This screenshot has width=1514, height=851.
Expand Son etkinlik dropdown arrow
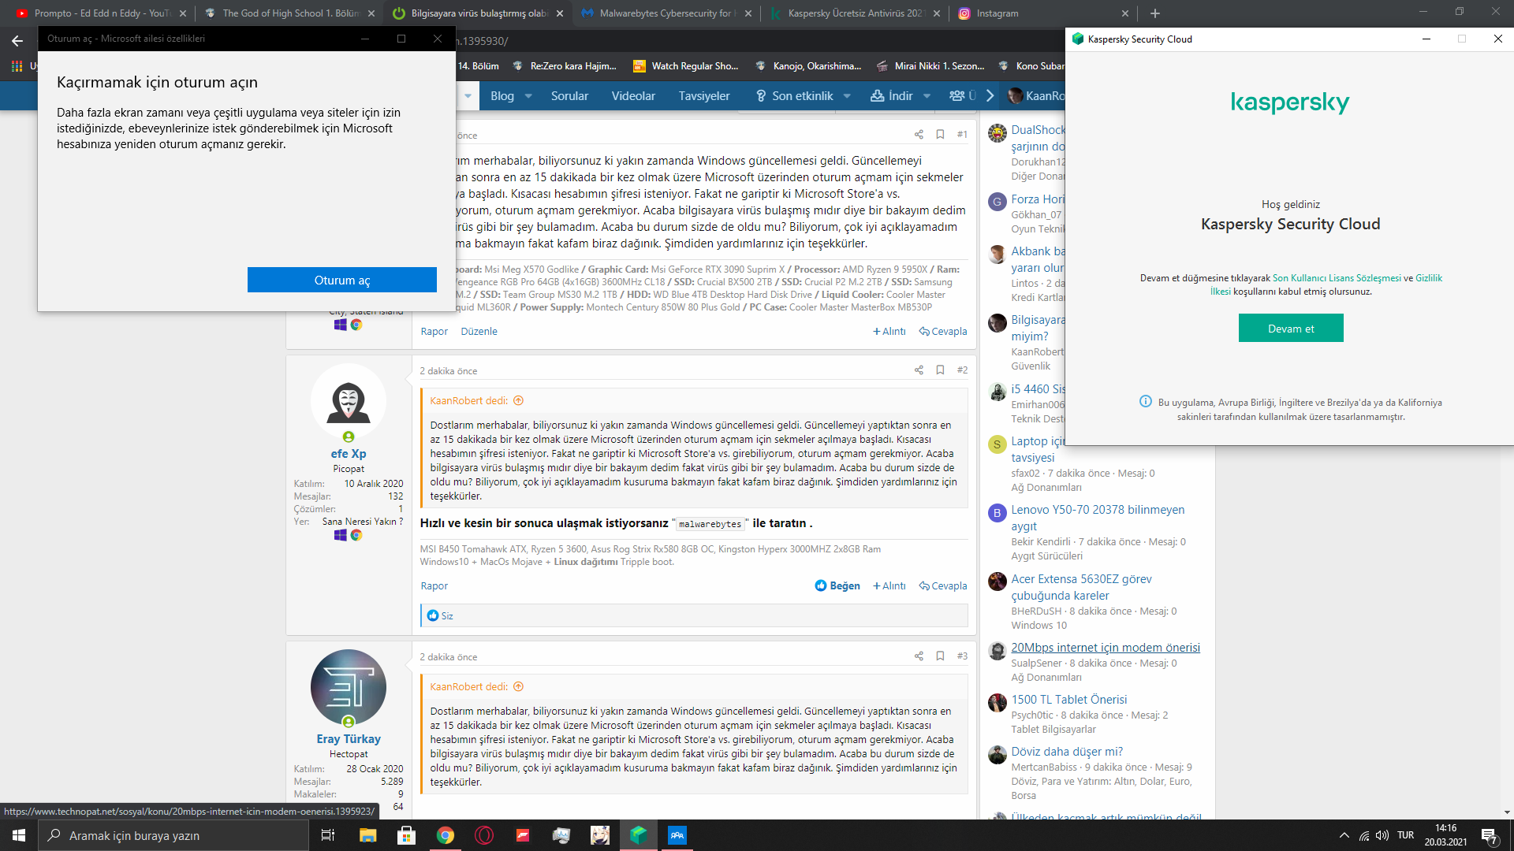click(847, 96)
